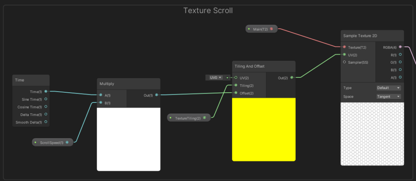Click the Sampler(SS) input port
416x181 pixels.
pos(344,62)
